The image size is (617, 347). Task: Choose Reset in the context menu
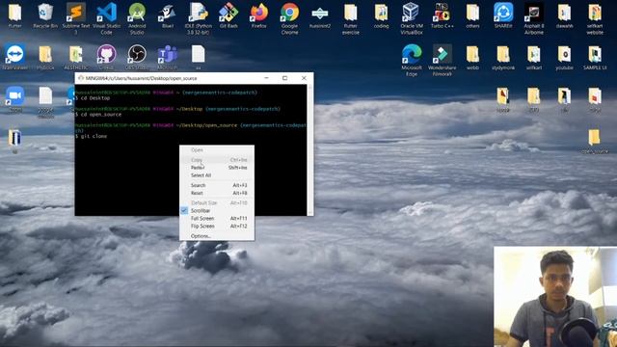[x=217, y=193]
